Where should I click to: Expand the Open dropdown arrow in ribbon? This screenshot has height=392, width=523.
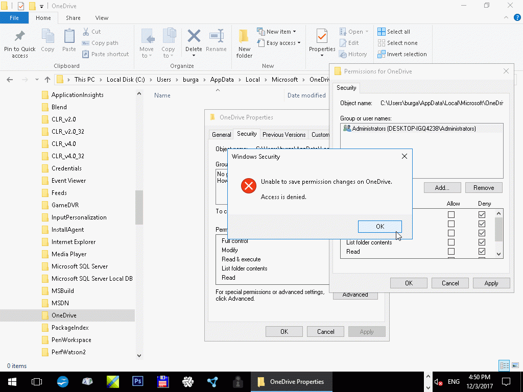367,32
